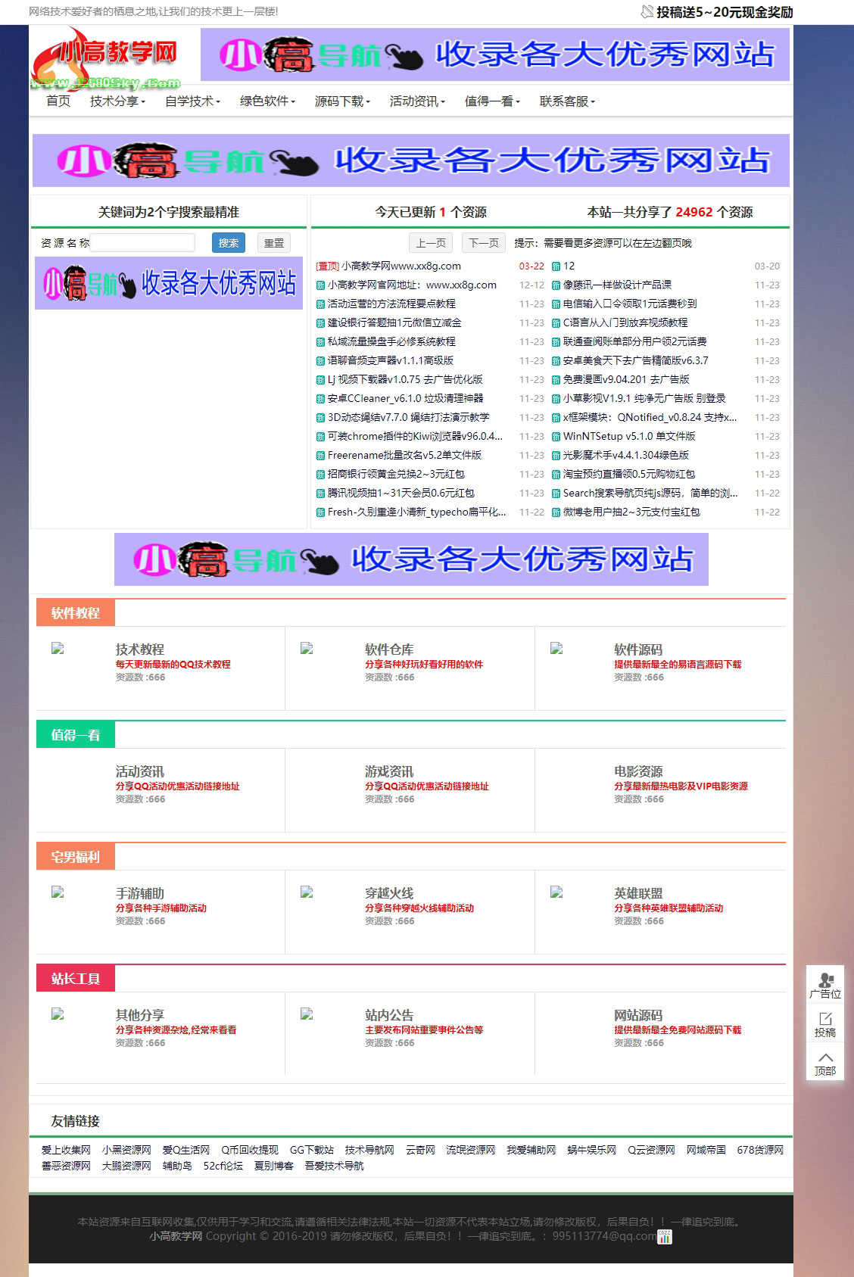Open WinNTSetup v5.1.0 单文件版 resource
The width and height of the screenshot is (854, 1277).
tap(629, 436)
